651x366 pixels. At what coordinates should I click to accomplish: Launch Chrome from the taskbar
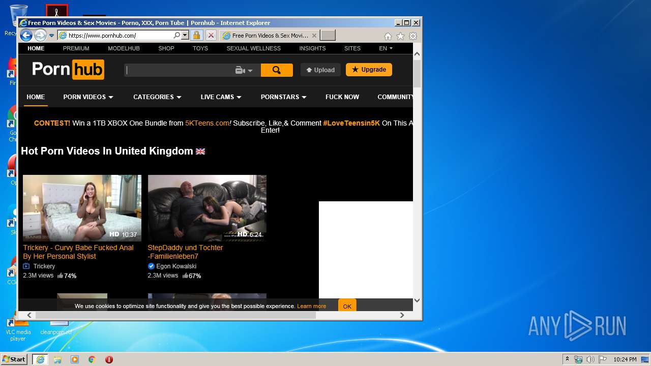92,359
